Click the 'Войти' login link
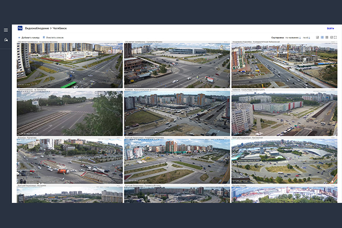Screen dimensions: 342x228 331,28
